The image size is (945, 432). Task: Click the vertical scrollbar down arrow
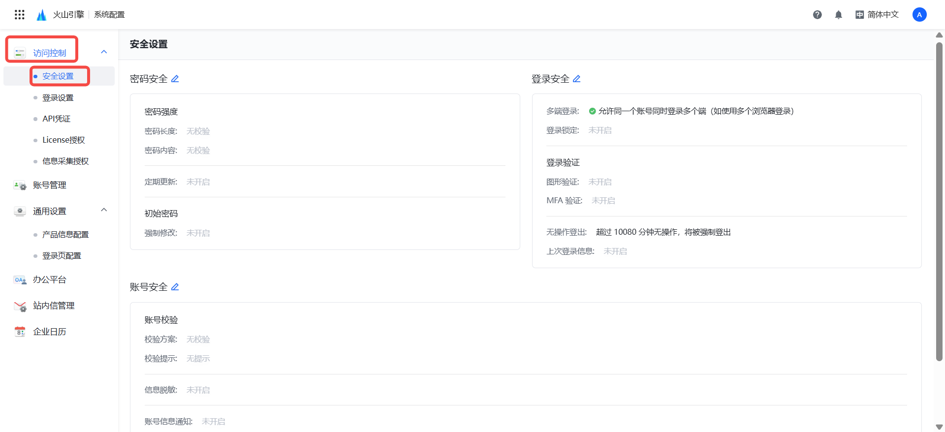(x=939, y=427)
